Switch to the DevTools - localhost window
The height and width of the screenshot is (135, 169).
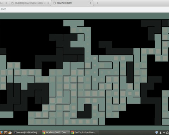click(x=84, y=133)
